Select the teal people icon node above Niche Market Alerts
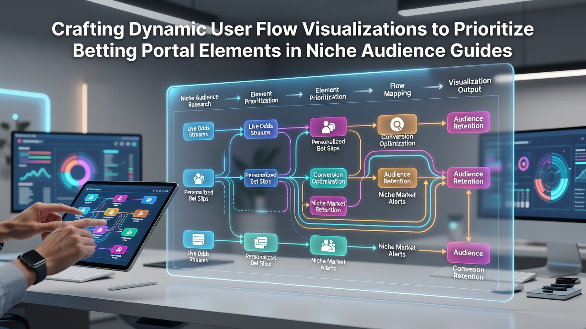The width and height of the screenshot is (586, 329). click(328, 246)
